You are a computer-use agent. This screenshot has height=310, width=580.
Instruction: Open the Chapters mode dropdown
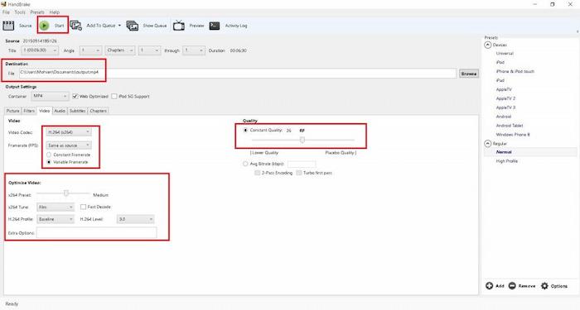point(120,50)
